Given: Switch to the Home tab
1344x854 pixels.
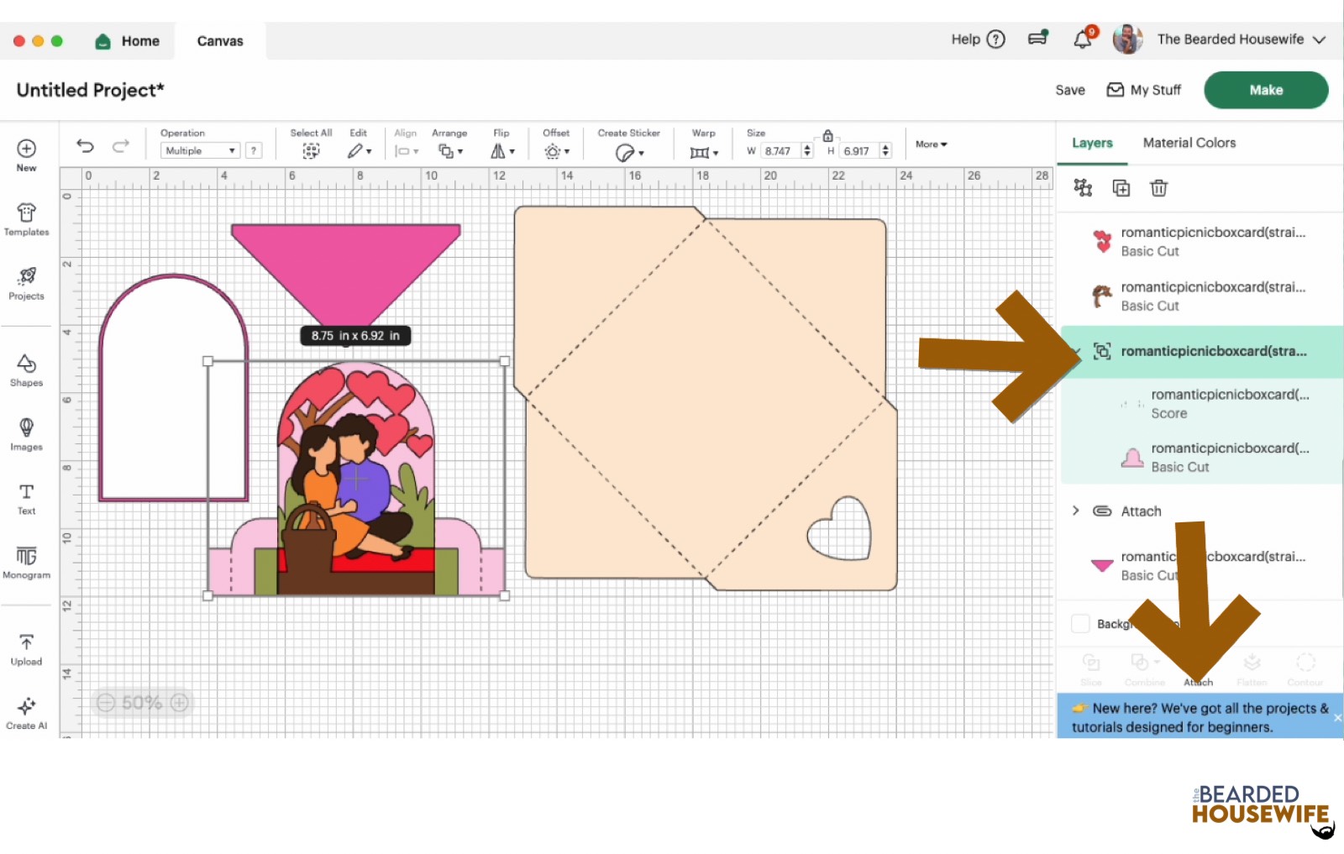Looking at the screenshot, I should (128, 41).
